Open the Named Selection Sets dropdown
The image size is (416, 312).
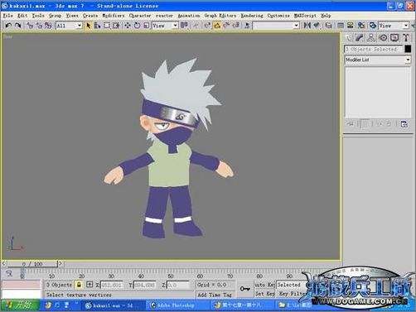[276, 26]
